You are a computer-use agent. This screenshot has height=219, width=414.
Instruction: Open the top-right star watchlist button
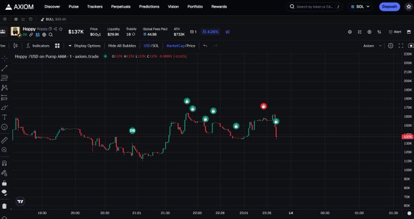pos(409,7)
